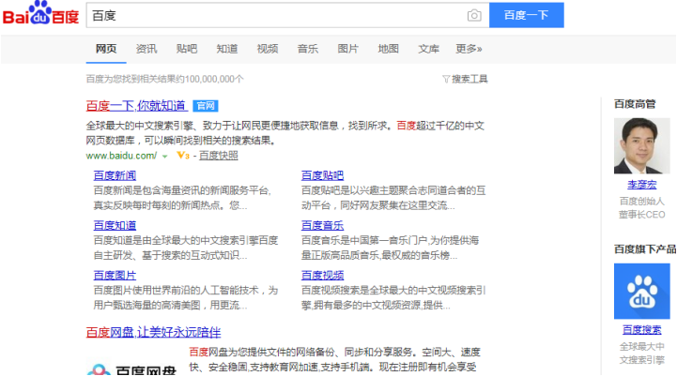Screen dimensions: 677x376
Task: Click the 官网 official site badge
Action: 205,106
